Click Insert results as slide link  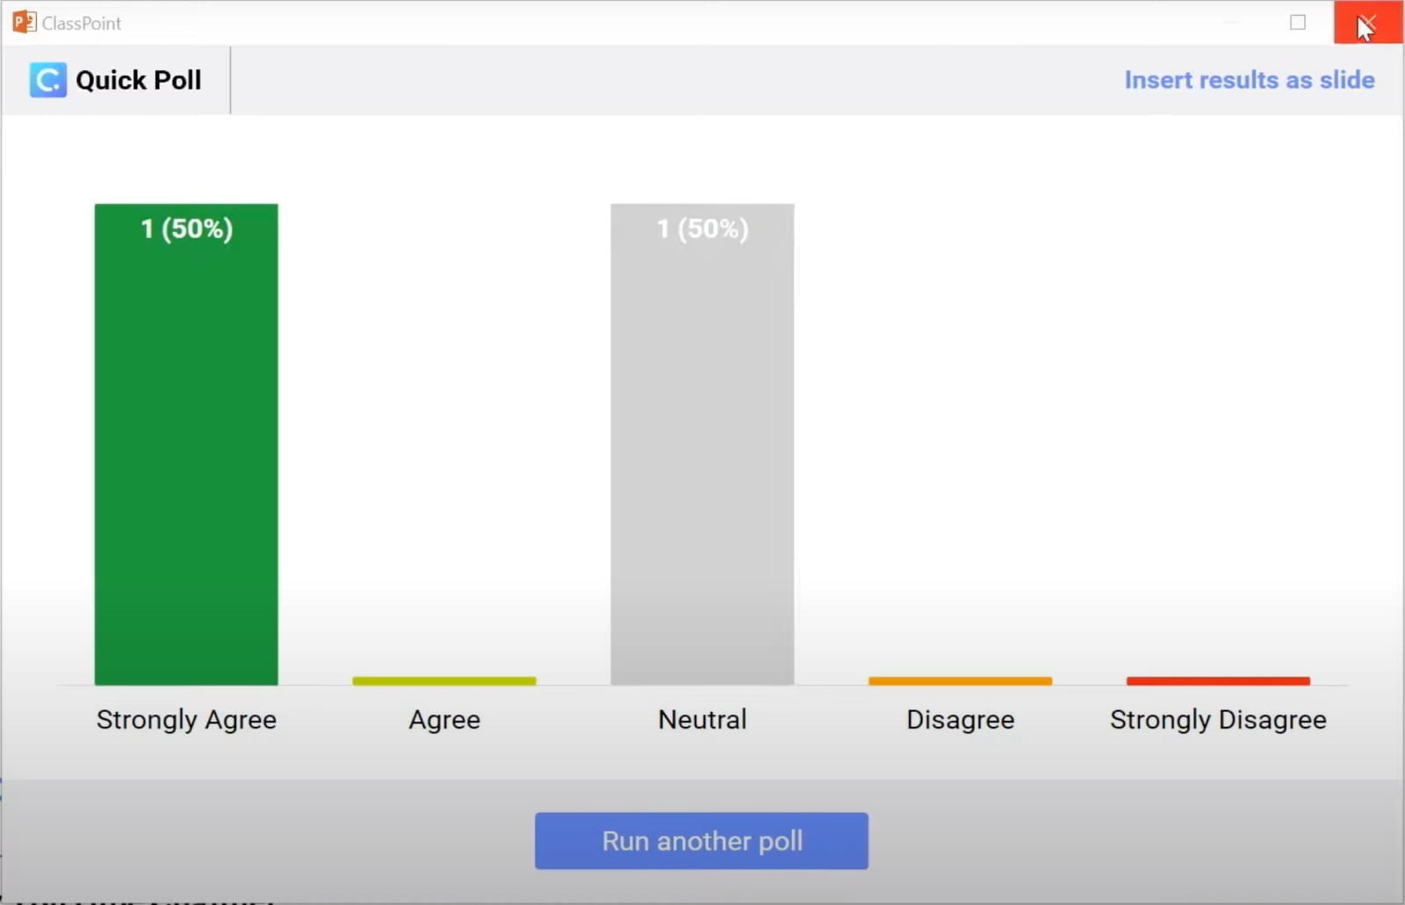pyautogui.click(x=1249, y=80)
